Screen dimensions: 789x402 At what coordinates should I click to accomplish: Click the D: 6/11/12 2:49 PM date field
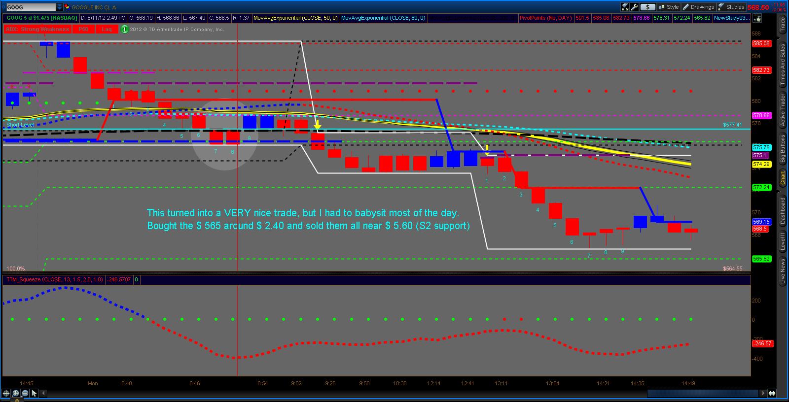[x=103, y=18]
